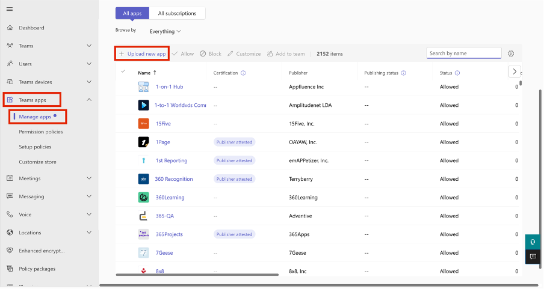
Task: Click the Teams apps icon
Action: [x=10, y=100]
